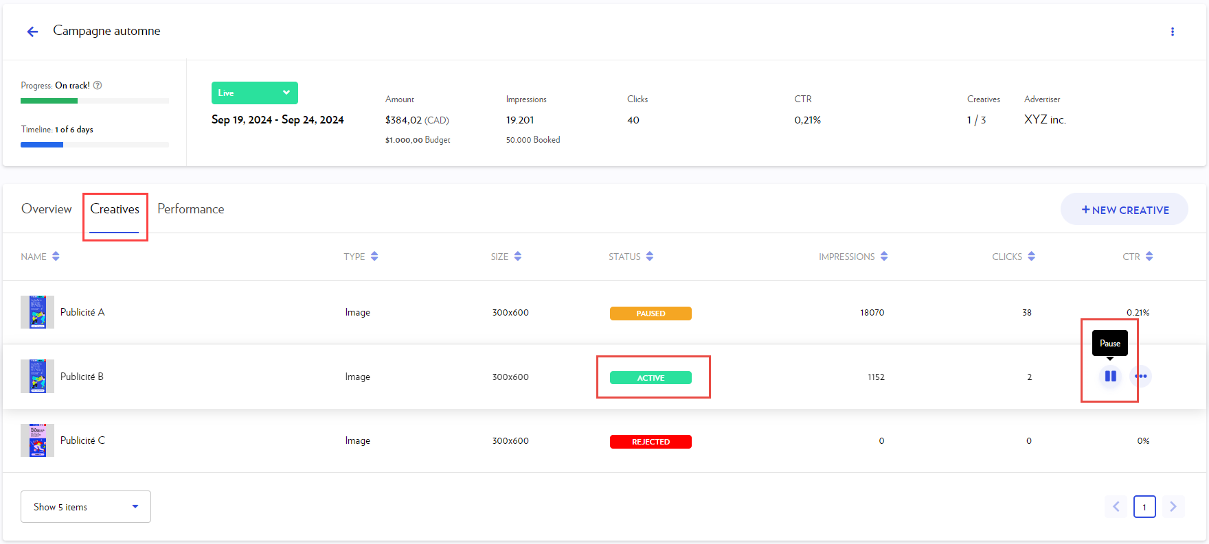Switch to the Performance tab
The image size is (1209, 544).
tap(191, 209)
